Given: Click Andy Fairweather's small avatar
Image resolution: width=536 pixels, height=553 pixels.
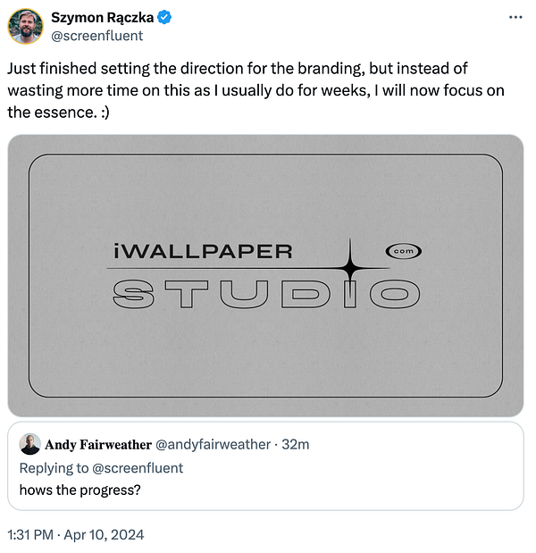Looking at the screenshot, I should click(29, 445).
